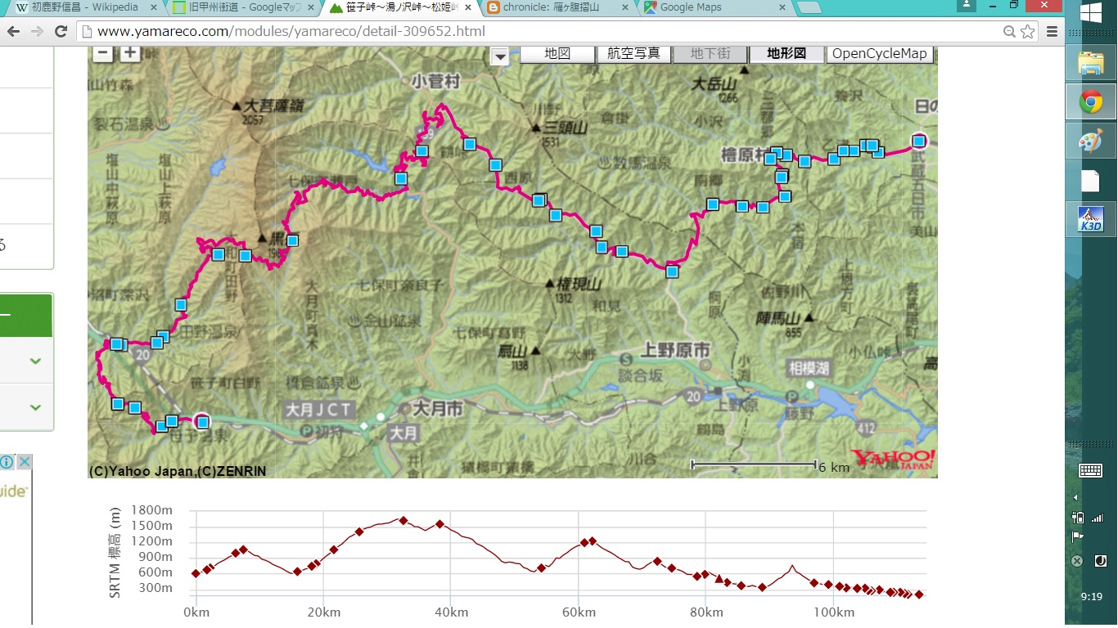Viewport: 1118px width, 628px height.
Task: Click the browser forward arrow
Action: pos(38,32)
